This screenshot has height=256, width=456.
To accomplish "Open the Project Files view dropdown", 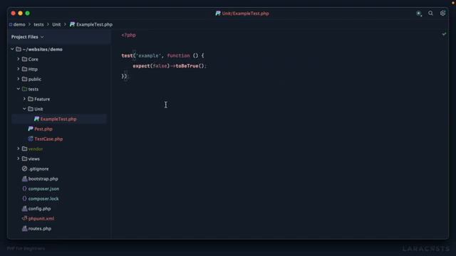I will (x=27, y=37).
